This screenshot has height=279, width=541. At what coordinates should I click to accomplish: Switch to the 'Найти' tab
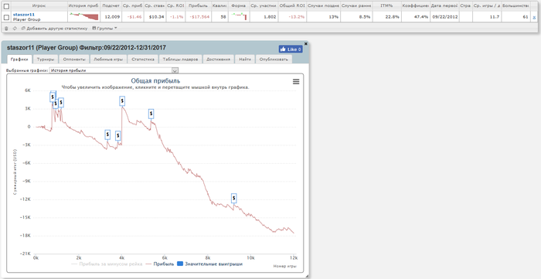coord(245,60)
